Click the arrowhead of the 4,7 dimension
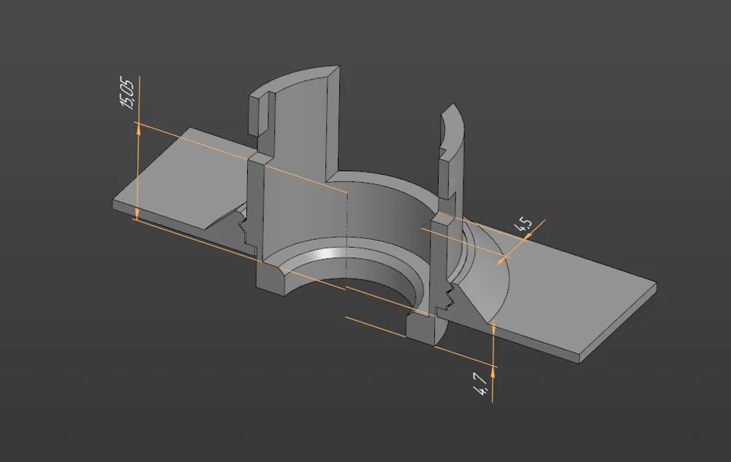Screen dimensions: 731x462 click(493, 326)
